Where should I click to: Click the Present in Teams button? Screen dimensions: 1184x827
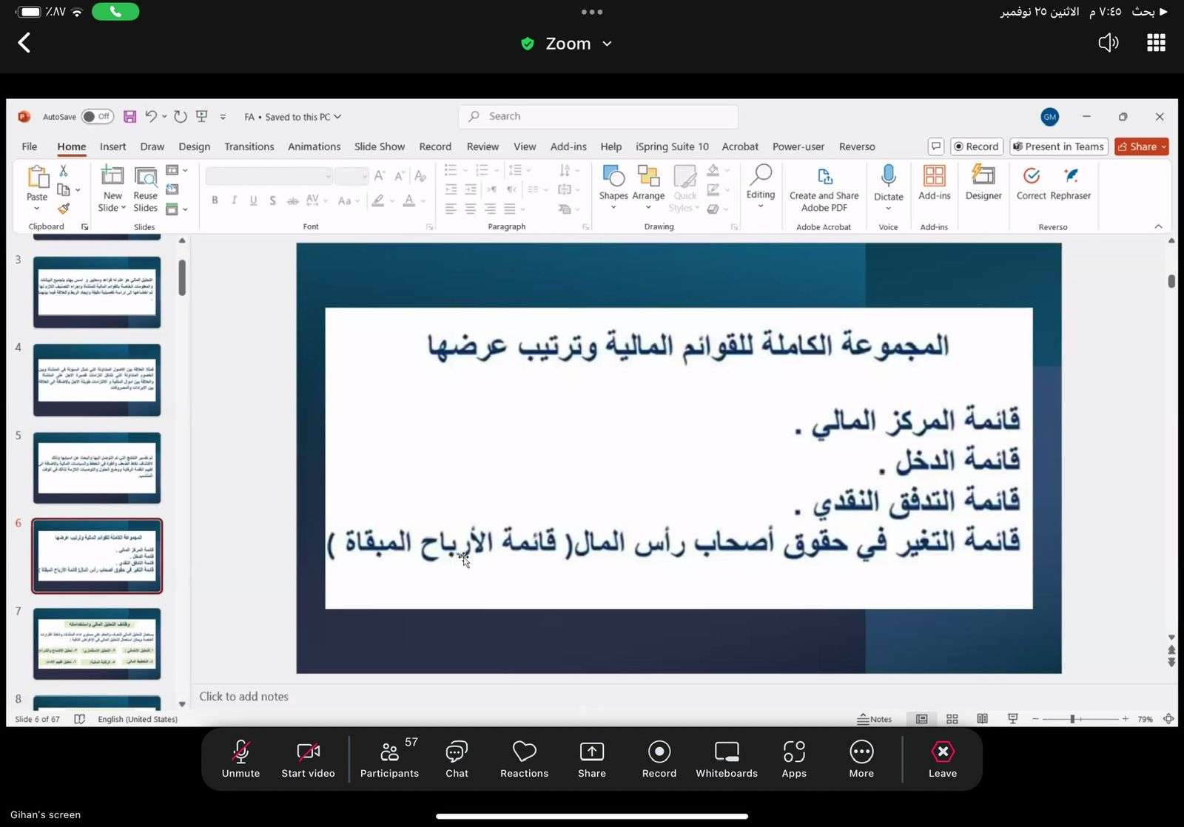tap(1058, 146)
